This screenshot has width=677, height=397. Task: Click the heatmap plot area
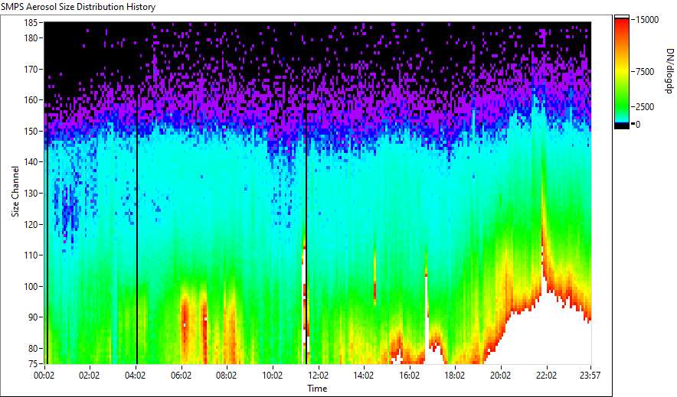coord(318,193)
